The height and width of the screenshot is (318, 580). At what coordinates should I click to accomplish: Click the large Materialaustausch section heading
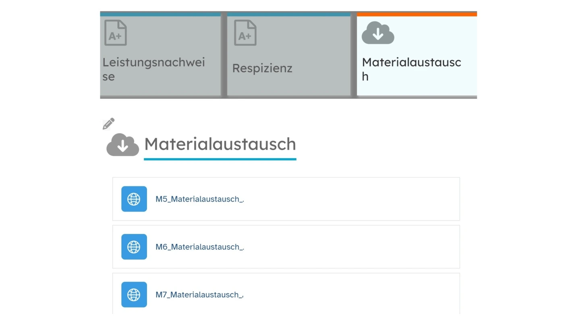[x=220, y=144]
